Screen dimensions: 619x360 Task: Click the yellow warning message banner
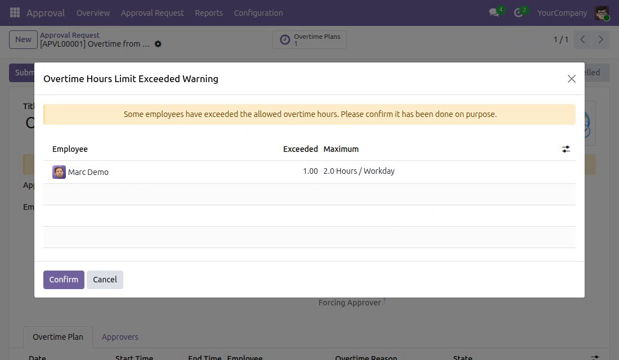(309, 115)
